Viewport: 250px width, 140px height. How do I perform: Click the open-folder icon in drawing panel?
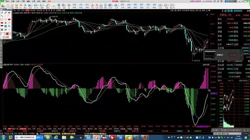6,29
